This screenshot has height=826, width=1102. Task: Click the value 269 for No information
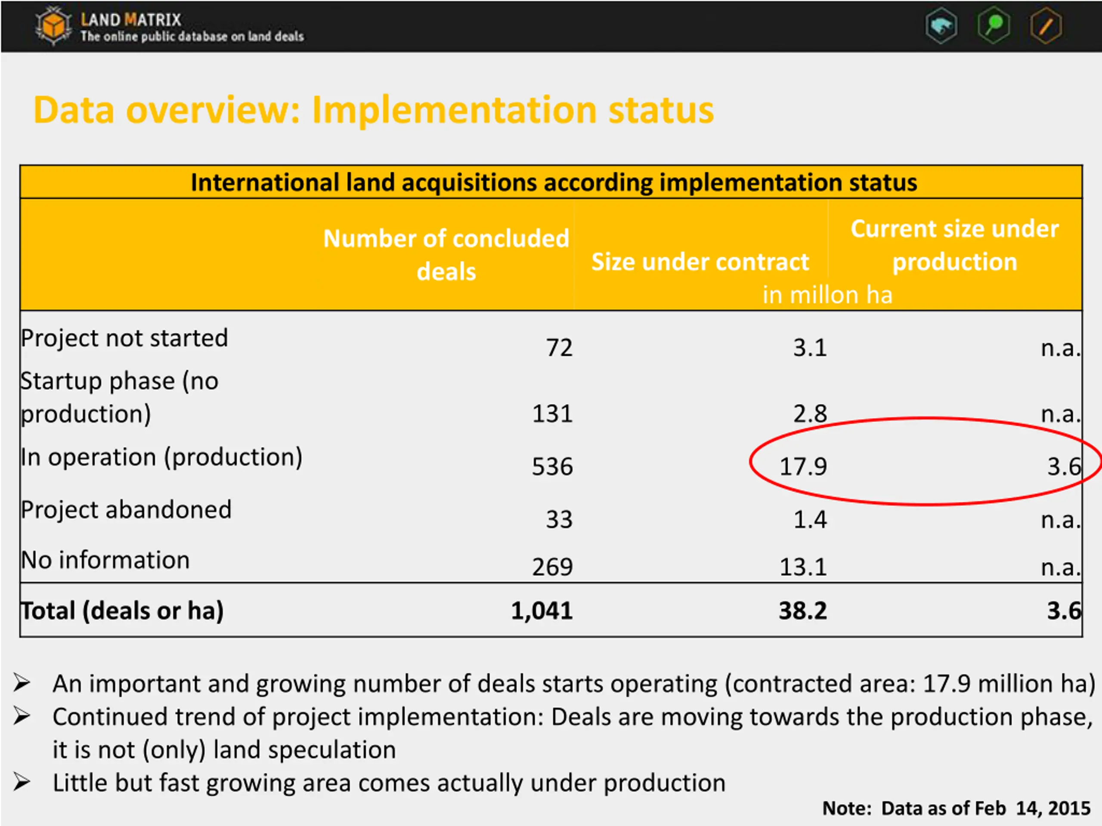click(552, 567)
